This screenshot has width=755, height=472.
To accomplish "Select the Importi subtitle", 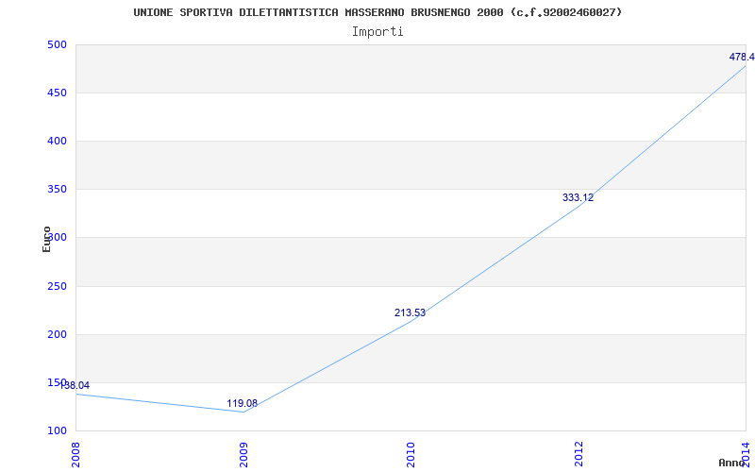I will click(x=377, y=32).
